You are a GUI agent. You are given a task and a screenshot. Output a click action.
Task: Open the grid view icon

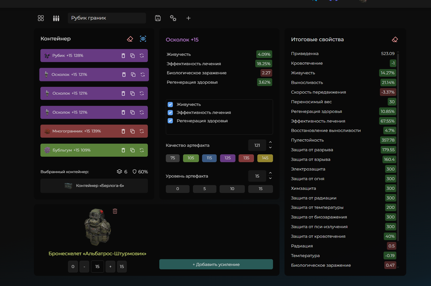41,18
